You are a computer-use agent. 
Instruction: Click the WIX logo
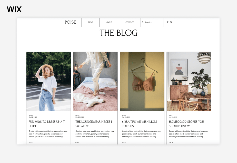(x=14, y=9)
